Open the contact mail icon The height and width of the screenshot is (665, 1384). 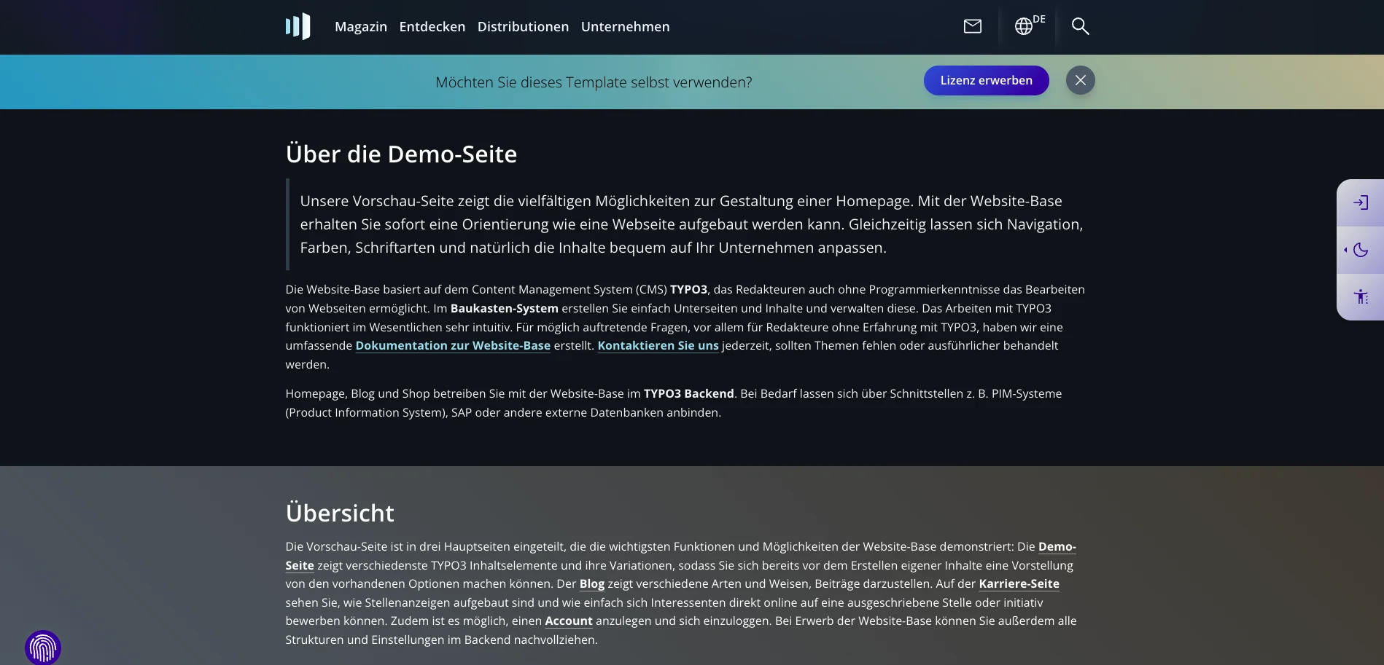973,26
